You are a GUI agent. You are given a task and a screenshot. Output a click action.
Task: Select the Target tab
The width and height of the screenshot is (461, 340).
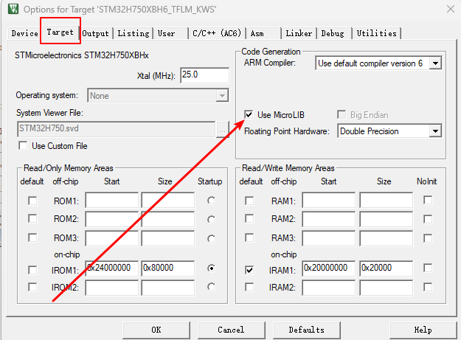coord(60,32)
